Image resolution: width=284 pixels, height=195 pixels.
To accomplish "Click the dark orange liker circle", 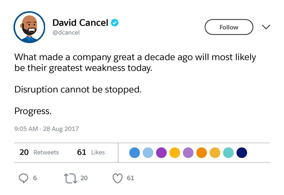I will [202, 153].
